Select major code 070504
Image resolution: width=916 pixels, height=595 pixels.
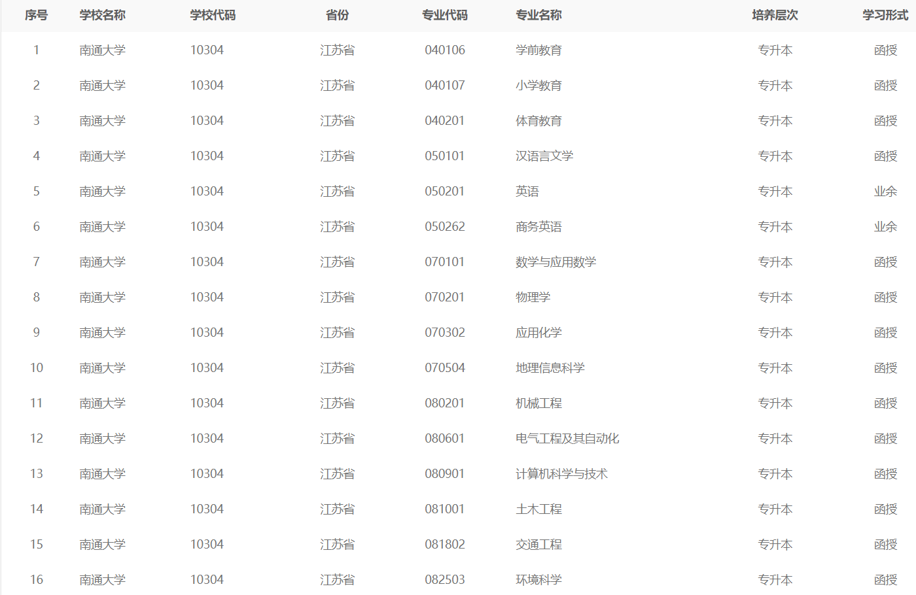[x=445, y=368]
